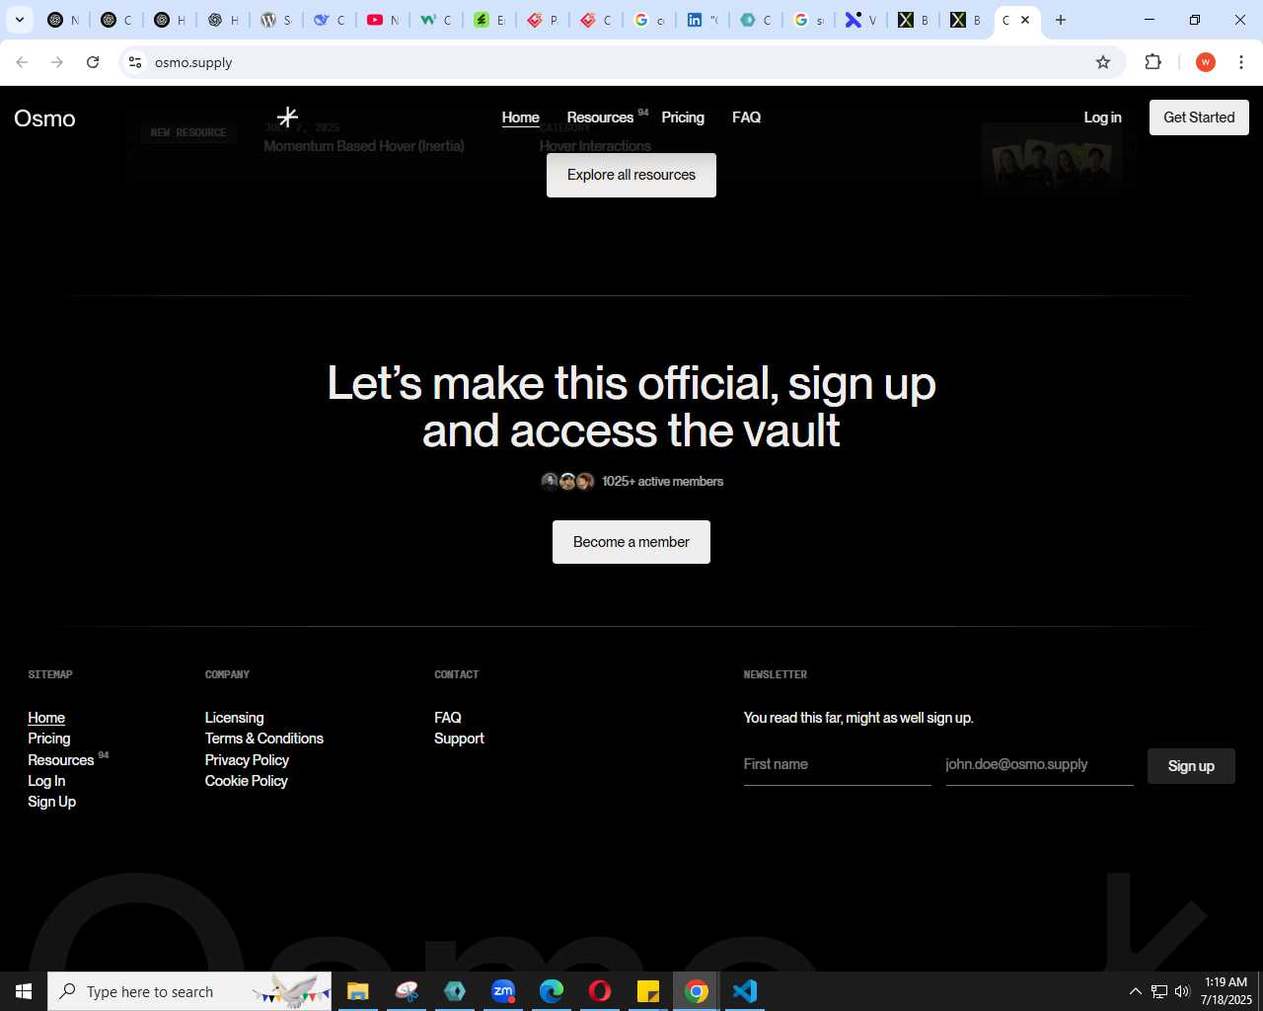Screen dimensions: 1263x1011
Task: Switch to Chrome in the taskbar
Action: (697, 991)
